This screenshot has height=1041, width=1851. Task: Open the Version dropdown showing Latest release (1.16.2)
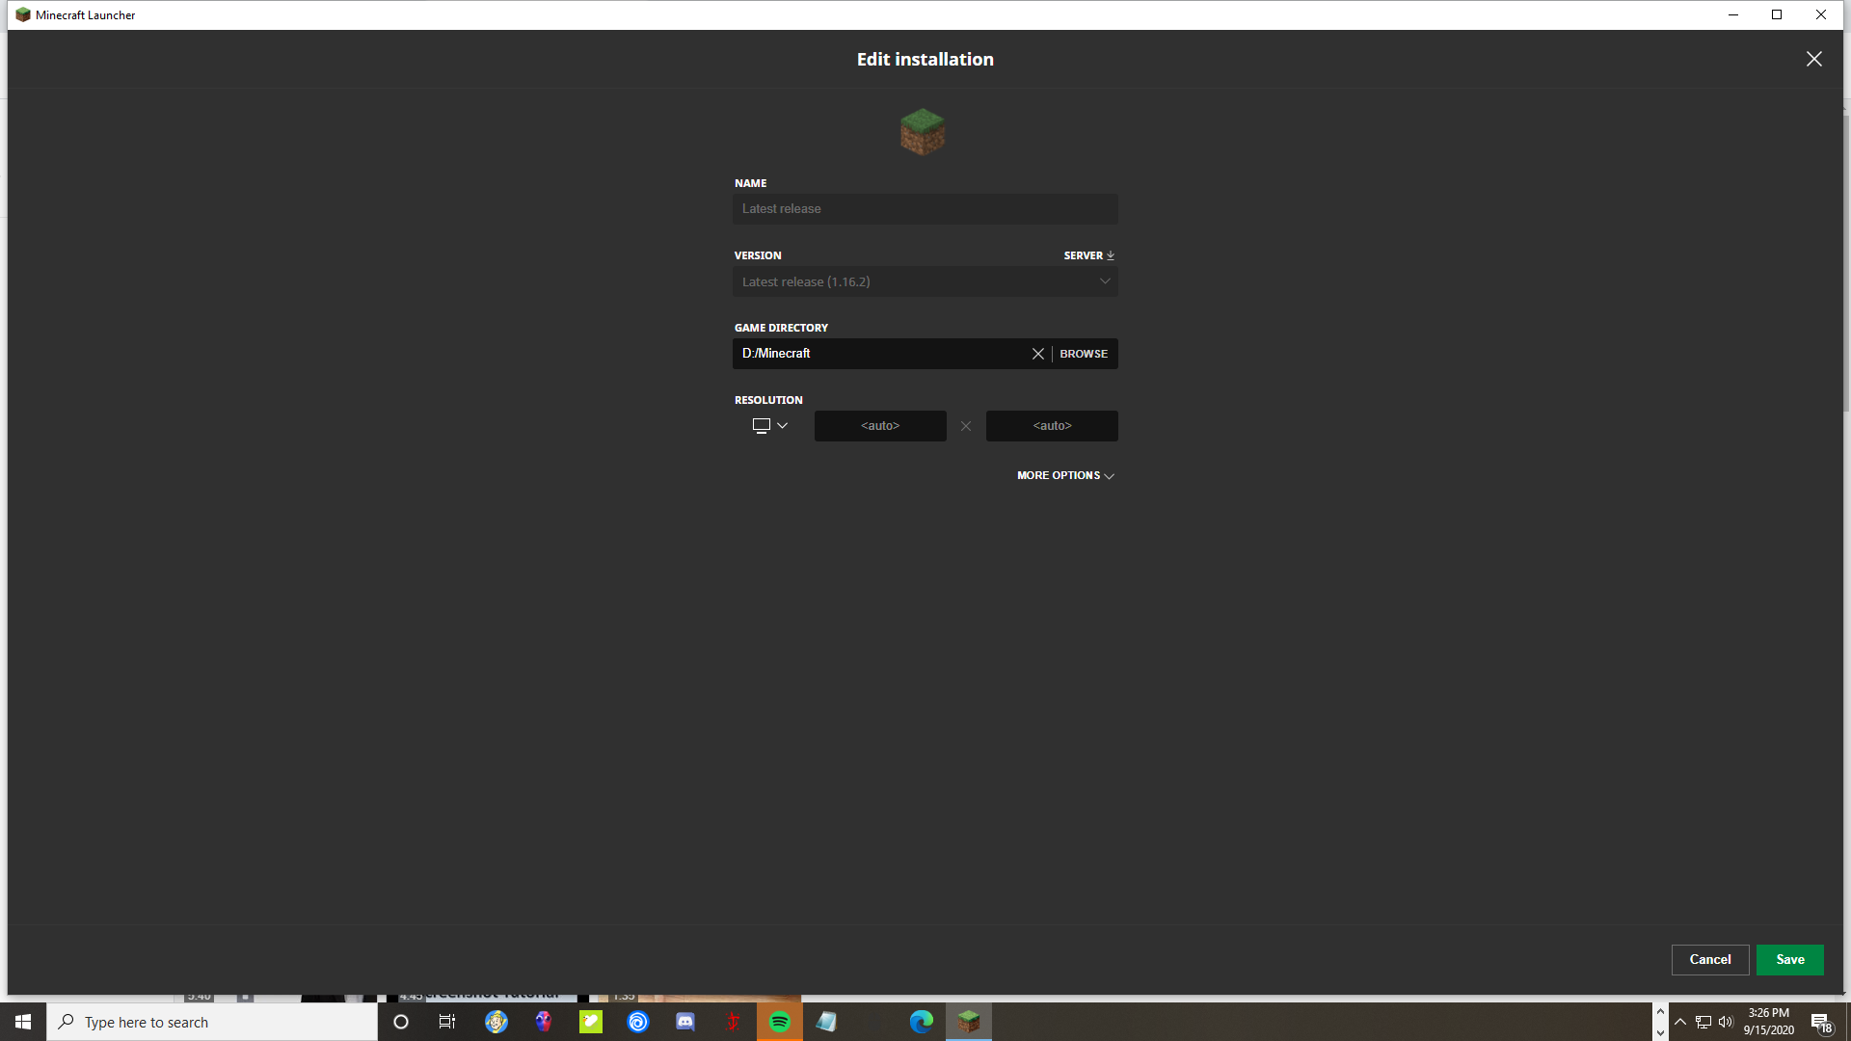tap(925, 281)
